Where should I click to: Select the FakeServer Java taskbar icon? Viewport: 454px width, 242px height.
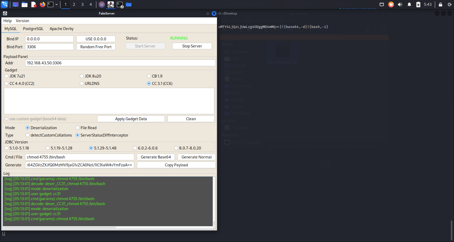tap(111, 4)
